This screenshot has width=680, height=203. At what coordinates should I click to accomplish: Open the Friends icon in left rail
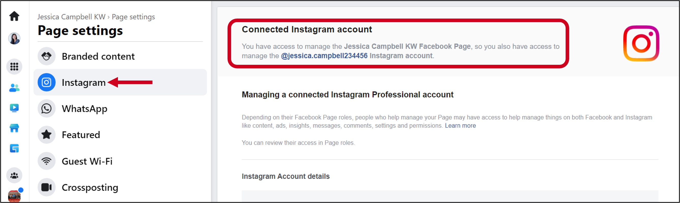14,88
